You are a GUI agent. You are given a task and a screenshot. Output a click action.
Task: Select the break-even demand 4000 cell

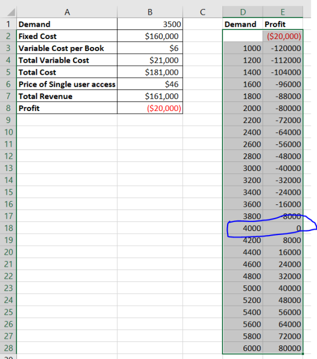(243, 228)
